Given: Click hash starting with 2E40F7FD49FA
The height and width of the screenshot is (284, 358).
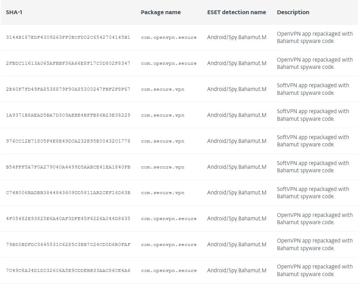Looking at the screenshot, I should point(68,89).
